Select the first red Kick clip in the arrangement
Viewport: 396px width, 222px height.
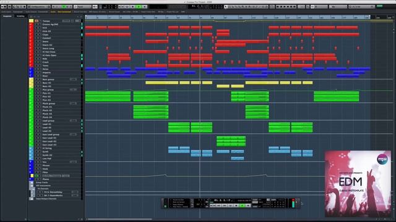click(96, 28)
